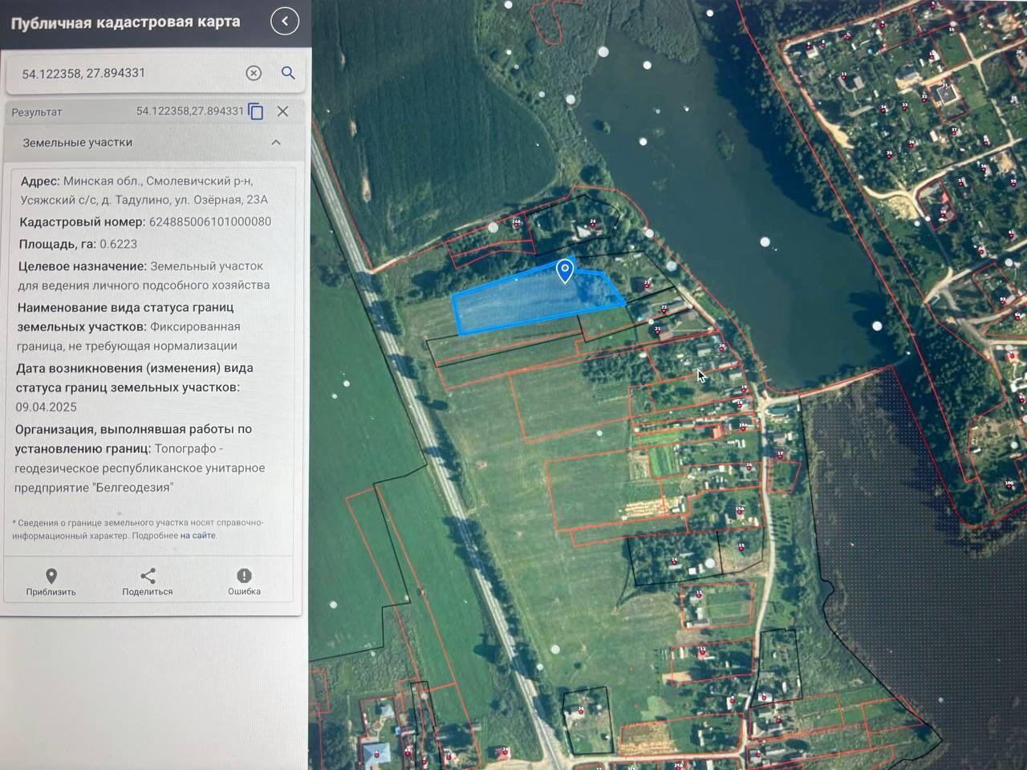Report an error via Ошибка button
This screenshot has height=770, width=1027.
(244, 582)
